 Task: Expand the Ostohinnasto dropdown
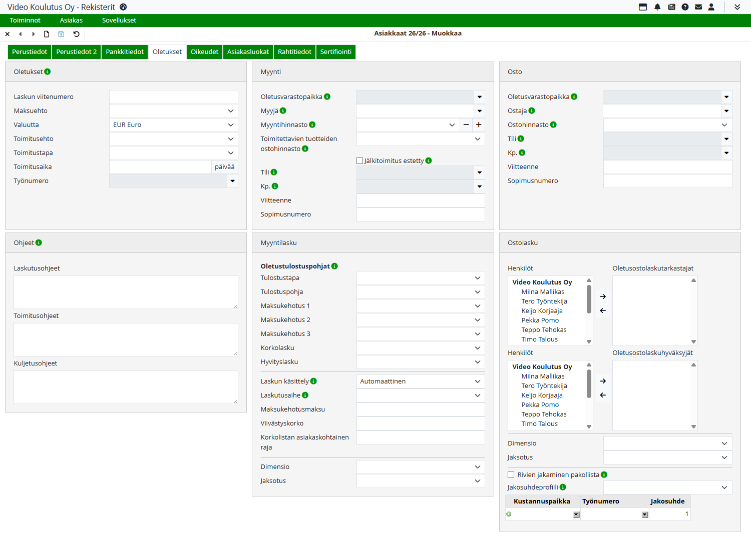click(667, 125)
